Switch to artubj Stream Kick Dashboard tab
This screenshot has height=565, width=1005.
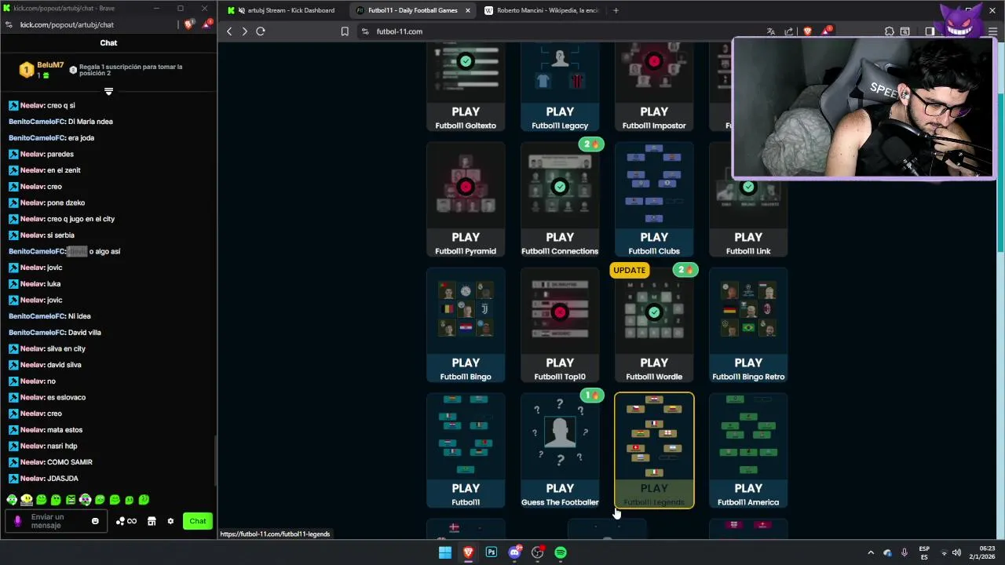pyautogui.click(x=283, y=10)
